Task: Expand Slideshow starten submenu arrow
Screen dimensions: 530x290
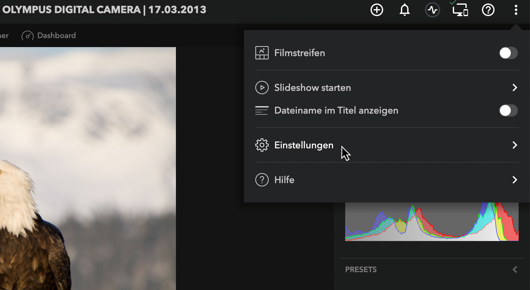Action: pyautogui.click(x=515, y=88)
